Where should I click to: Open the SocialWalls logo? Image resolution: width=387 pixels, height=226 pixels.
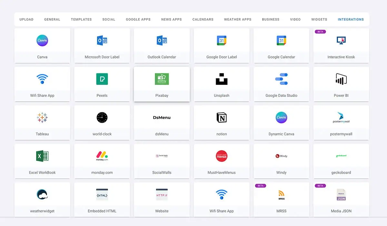point(162,156)
